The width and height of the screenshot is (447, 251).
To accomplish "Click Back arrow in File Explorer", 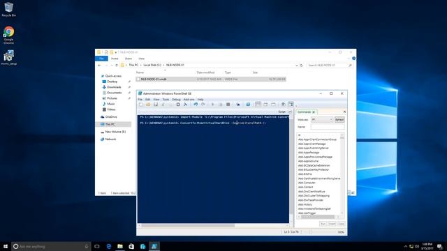I will coord(99,65).
